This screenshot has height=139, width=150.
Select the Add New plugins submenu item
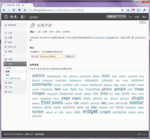tap(8, 72)
